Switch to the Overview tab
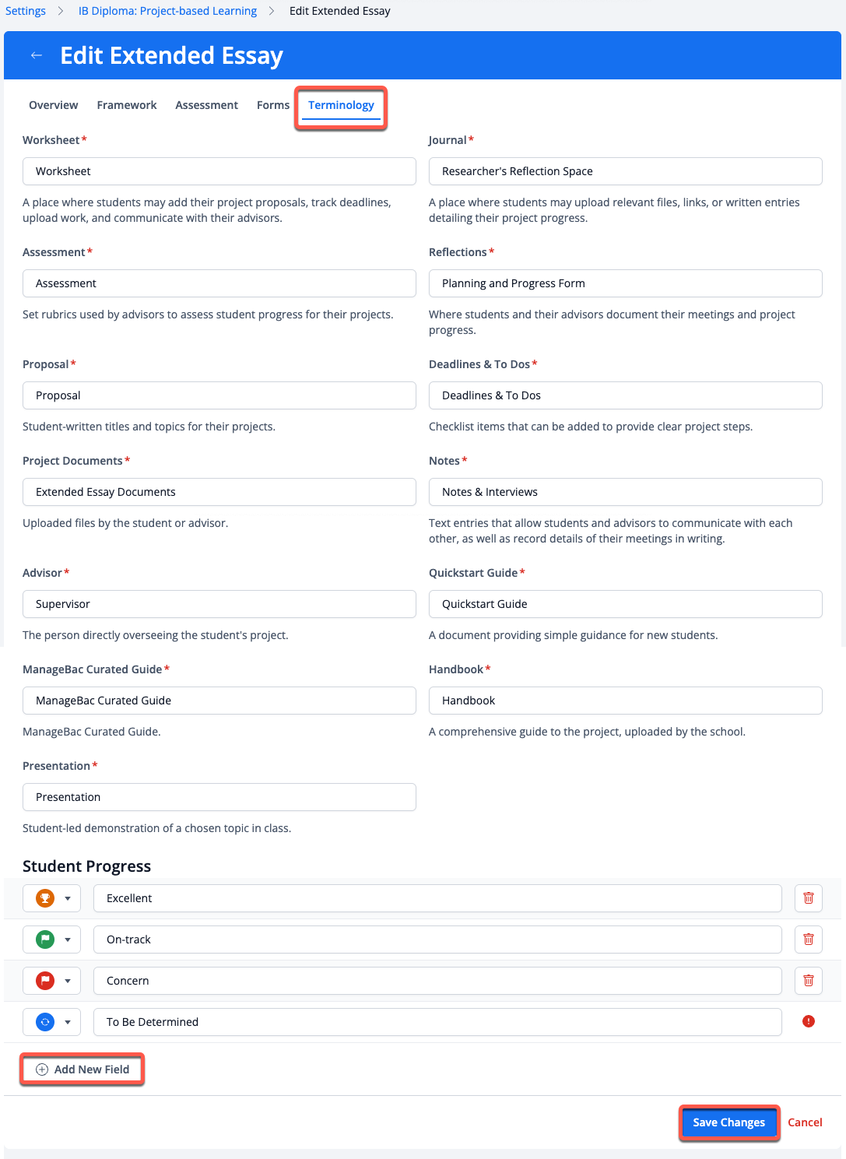 (53, 105)
